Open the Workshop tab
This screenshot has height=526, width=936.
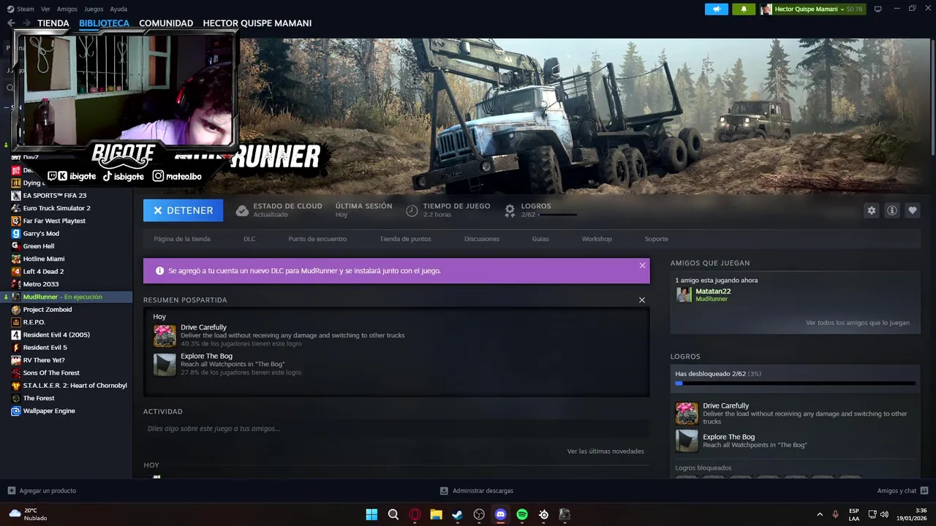[597, 239]
